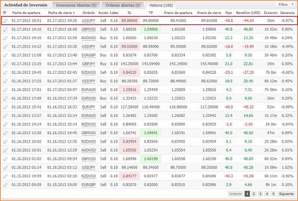
Task: Click attachment icon for EURGBP 09:59 trade
Action: point(6,185)
